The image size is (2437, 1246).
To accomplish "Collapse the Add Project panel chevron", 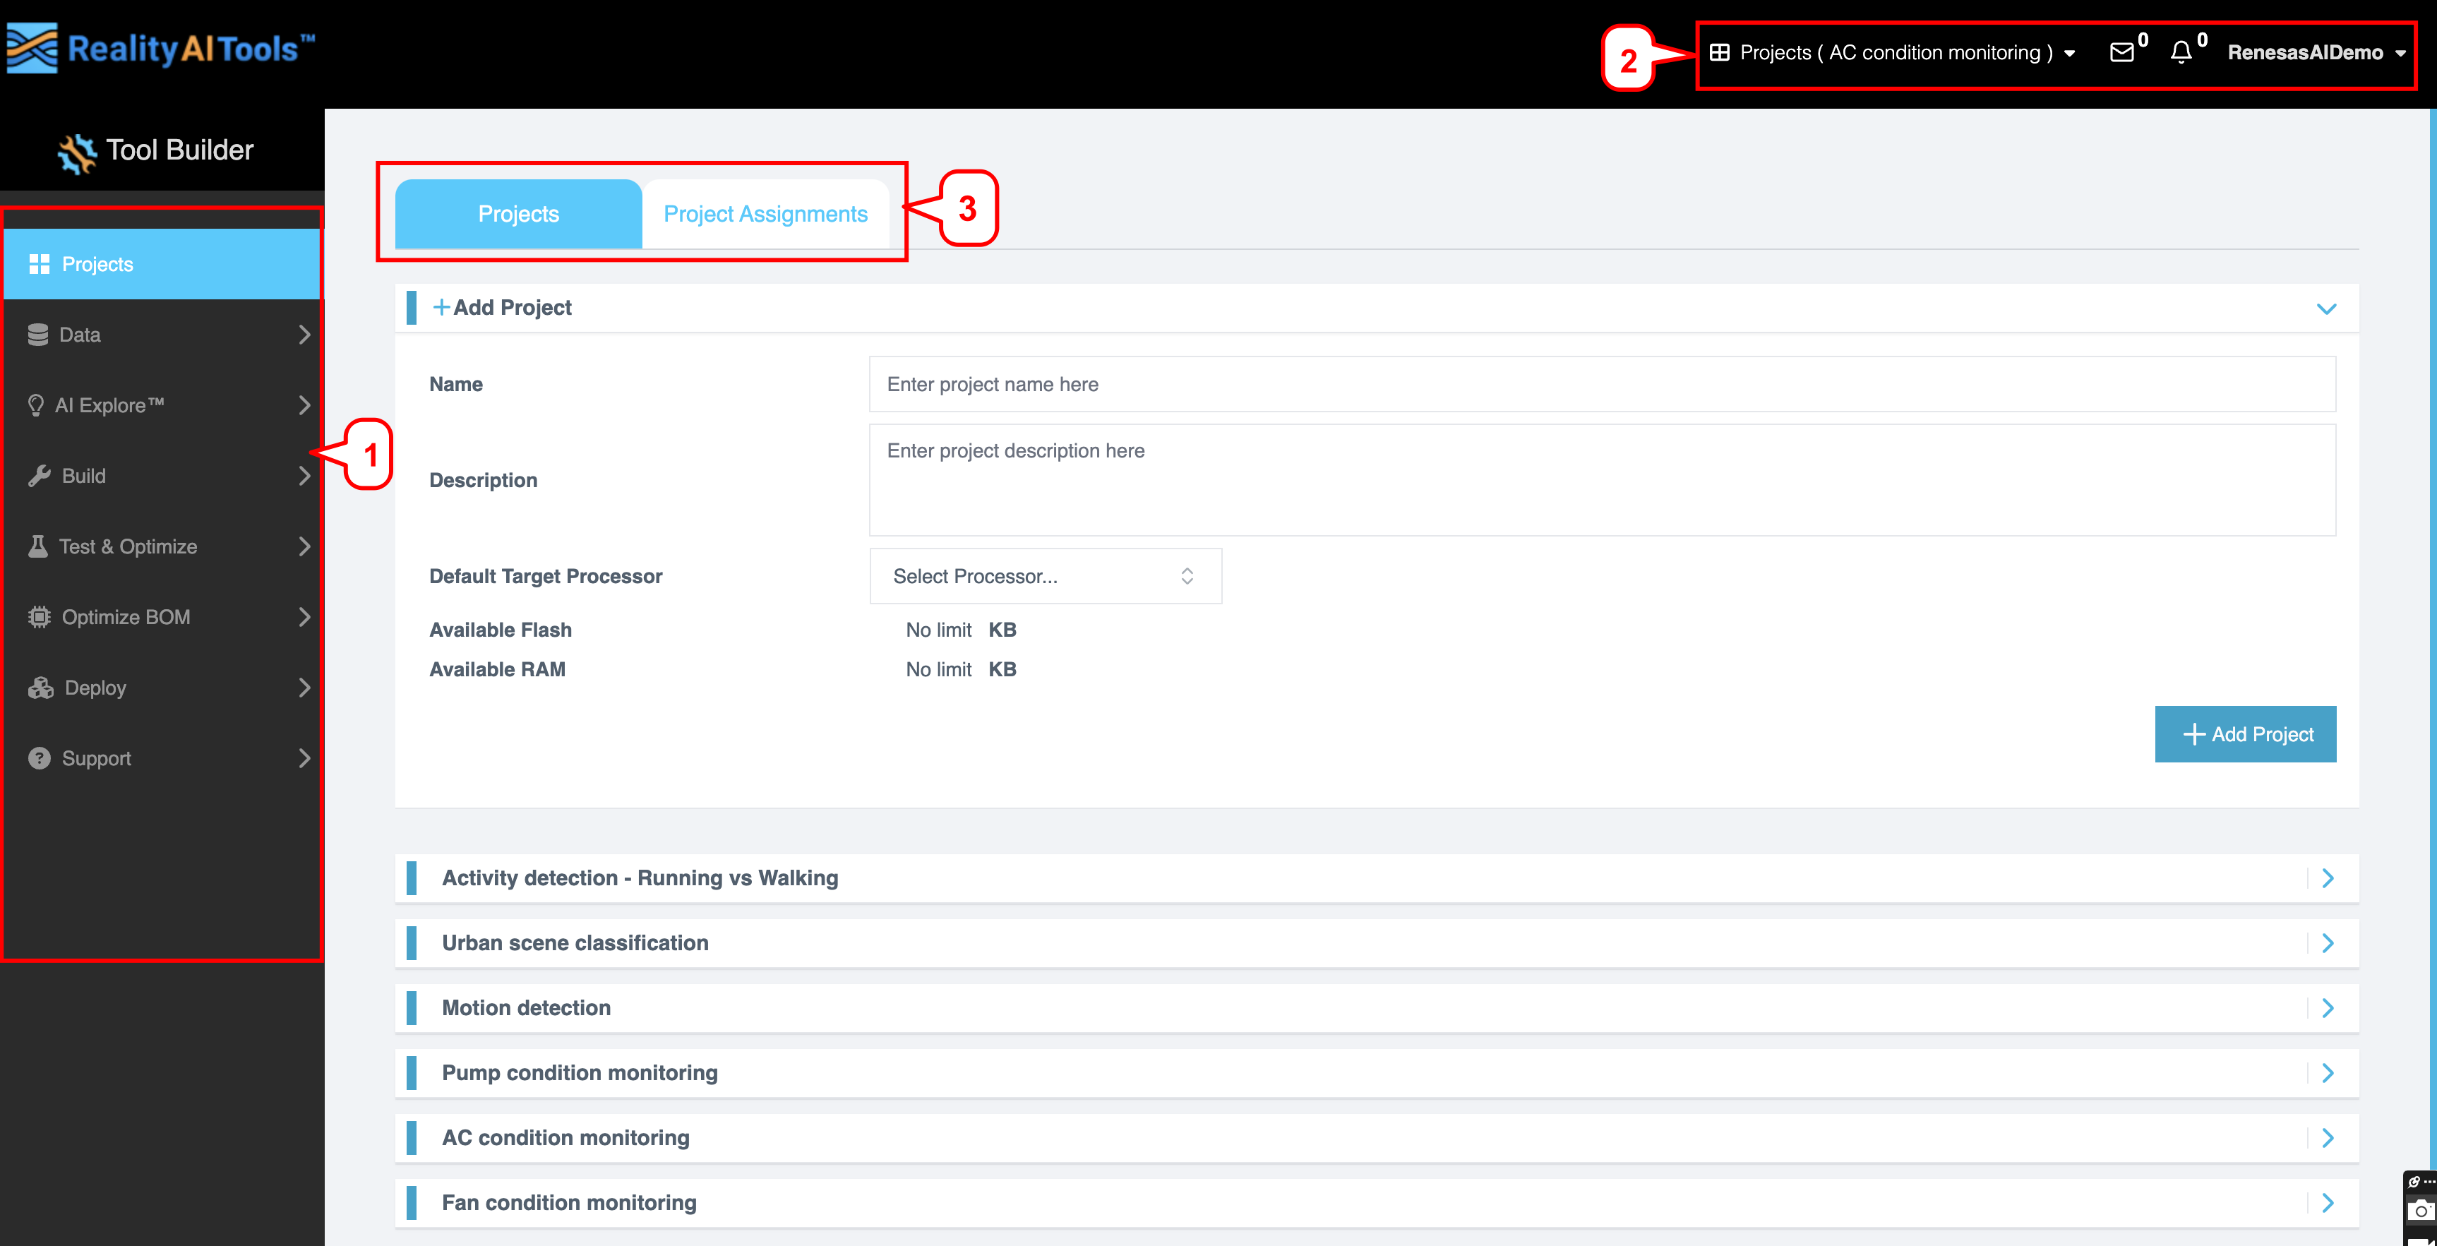I will (2328, 308).
